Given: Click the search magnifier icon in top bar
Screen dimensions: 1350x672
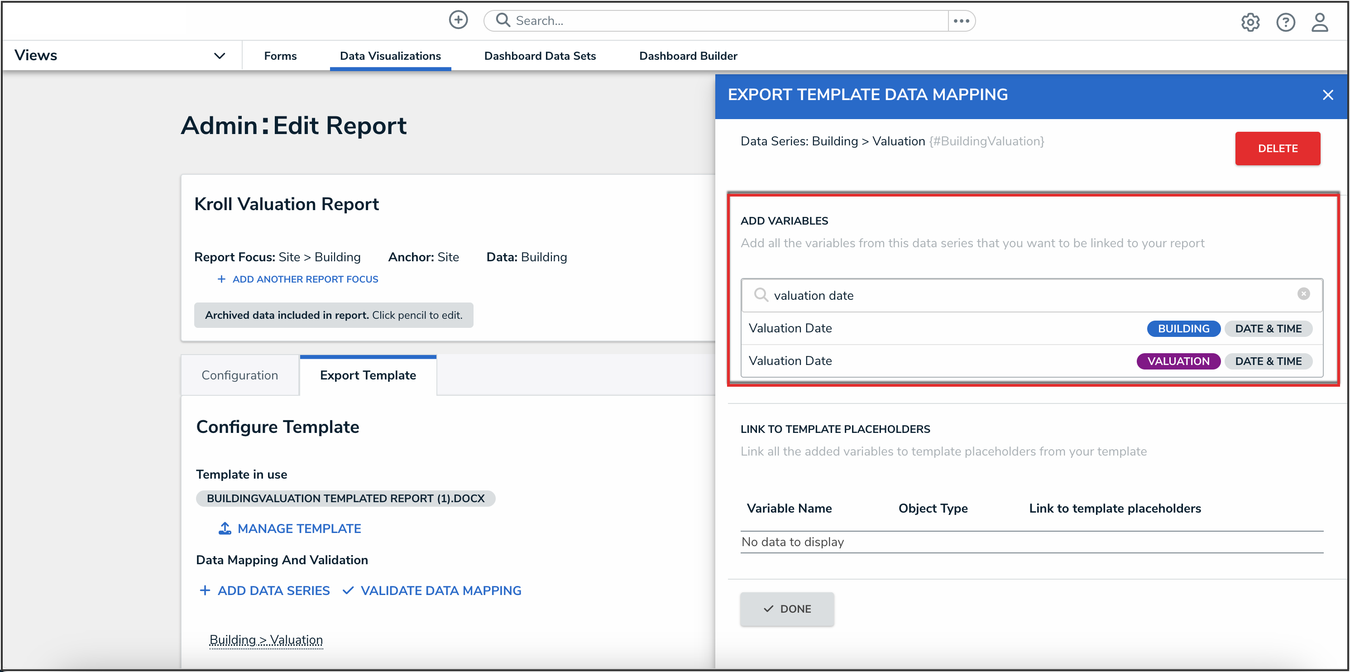Looking at the screenshot, I should point(503,20).
